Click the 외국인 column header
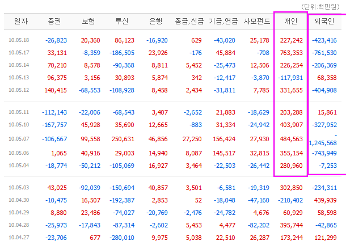 (x=324, y=21)
